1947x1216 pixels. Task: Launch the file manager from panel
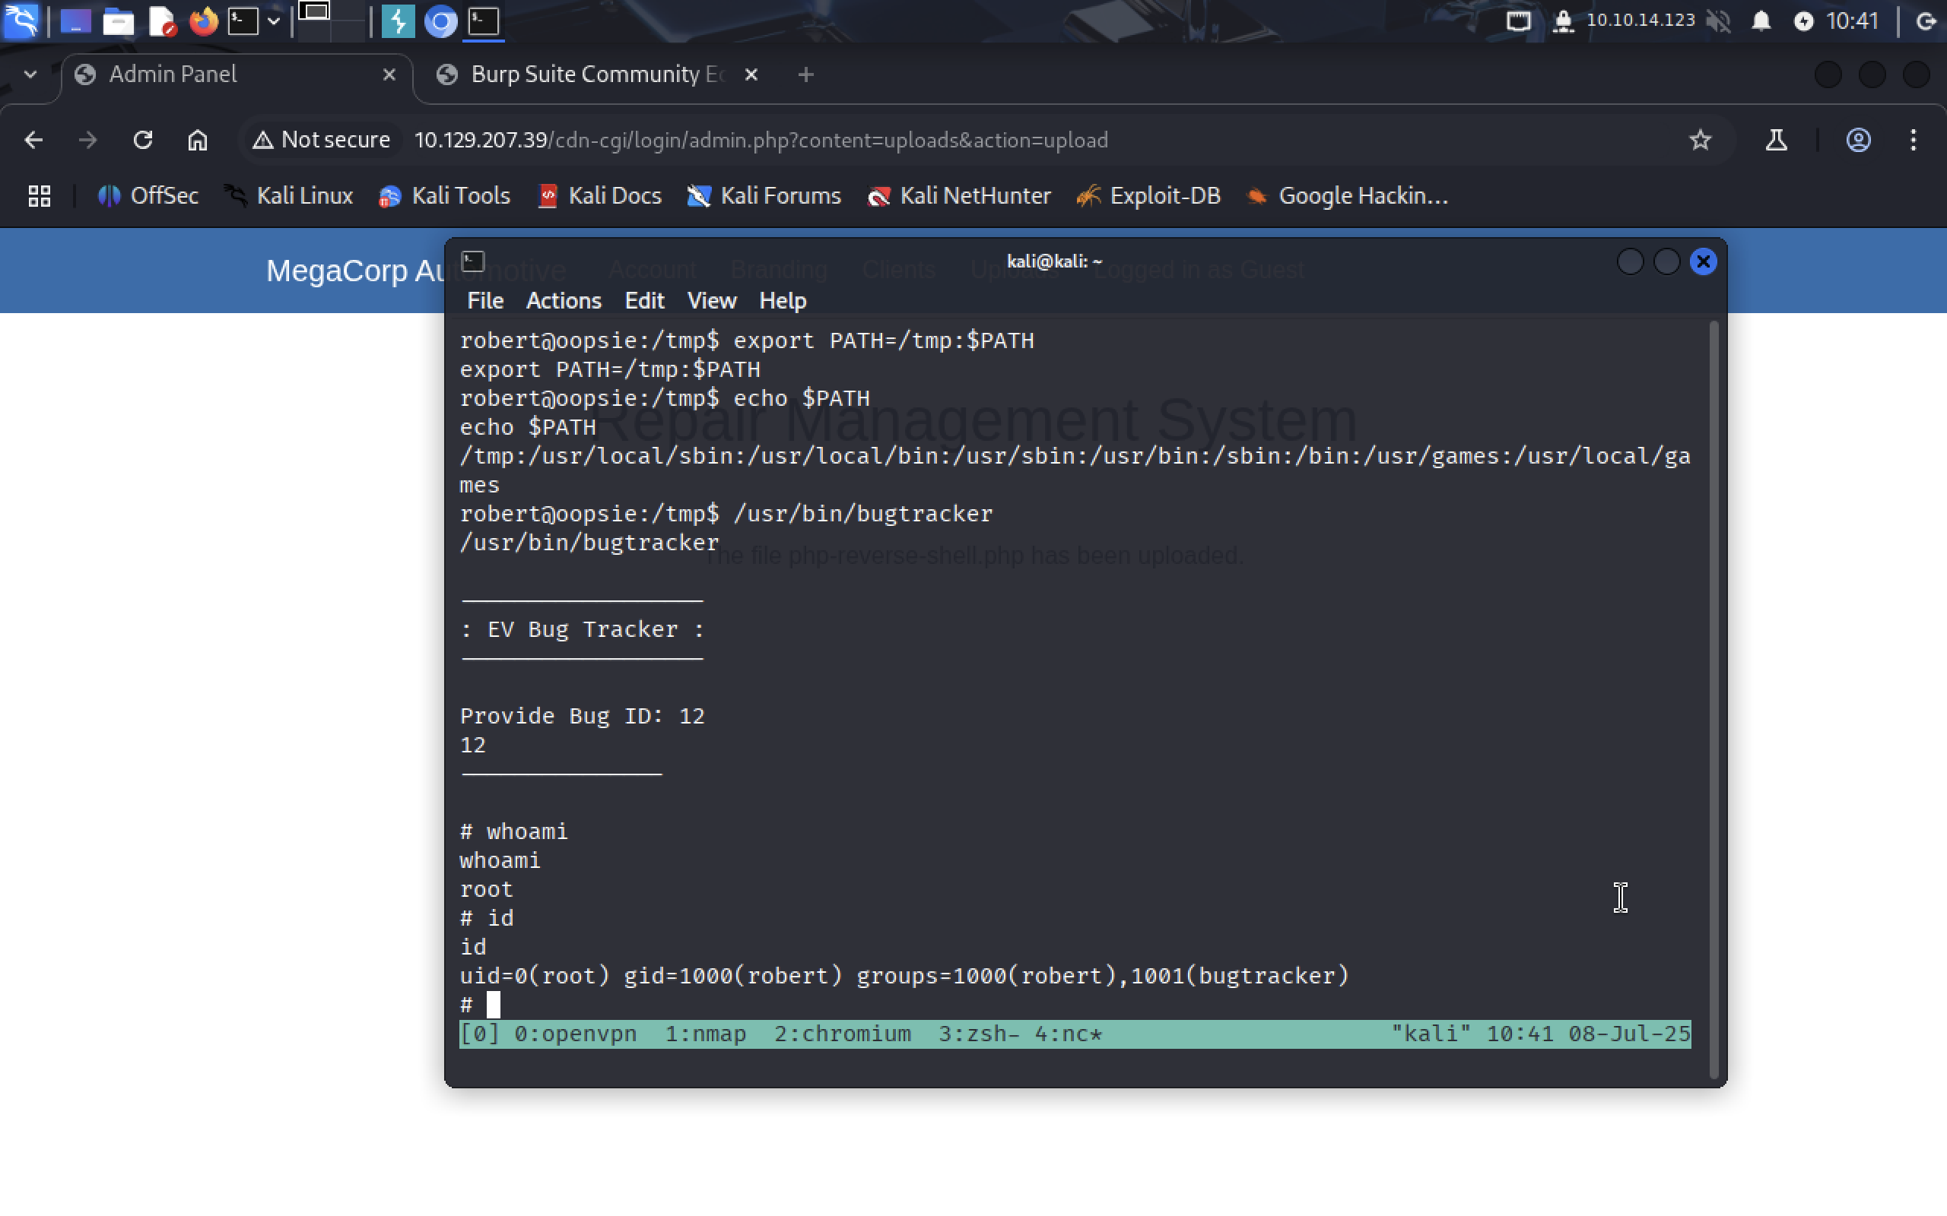coord(119,22)
